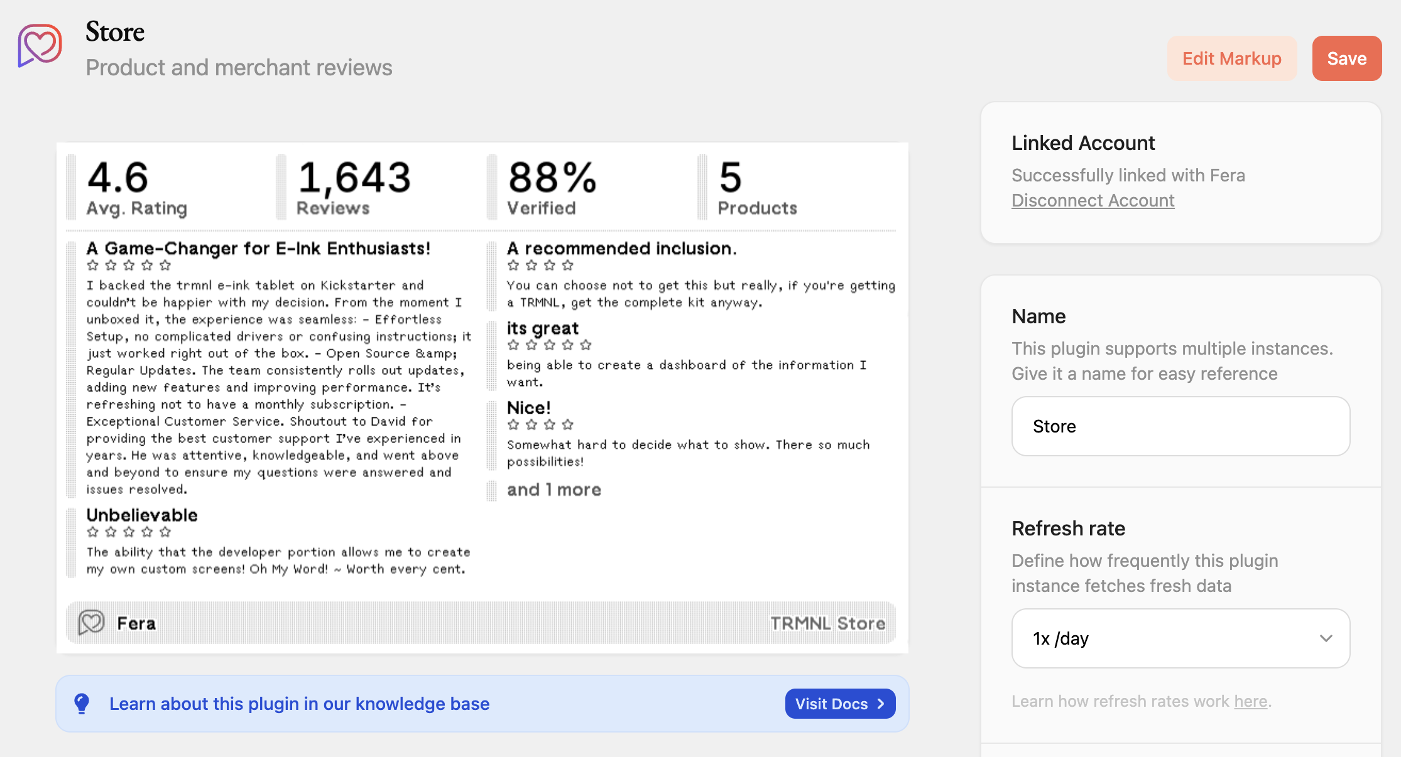Follow the 'here' link about refresh rates

coord(1250,701)
